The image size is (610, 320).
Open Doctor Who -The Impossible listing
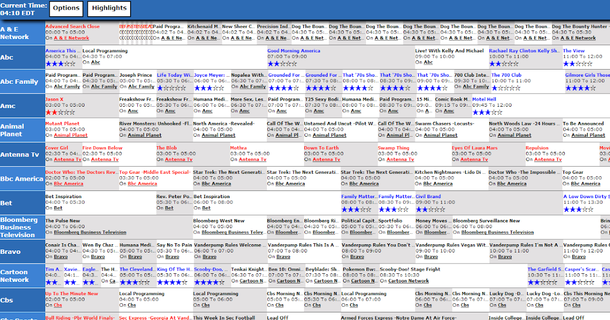524,172
